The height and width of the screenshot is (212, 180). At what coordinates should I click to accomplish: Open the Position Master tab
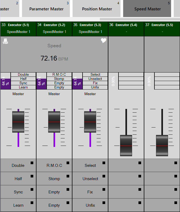[97, 9]
